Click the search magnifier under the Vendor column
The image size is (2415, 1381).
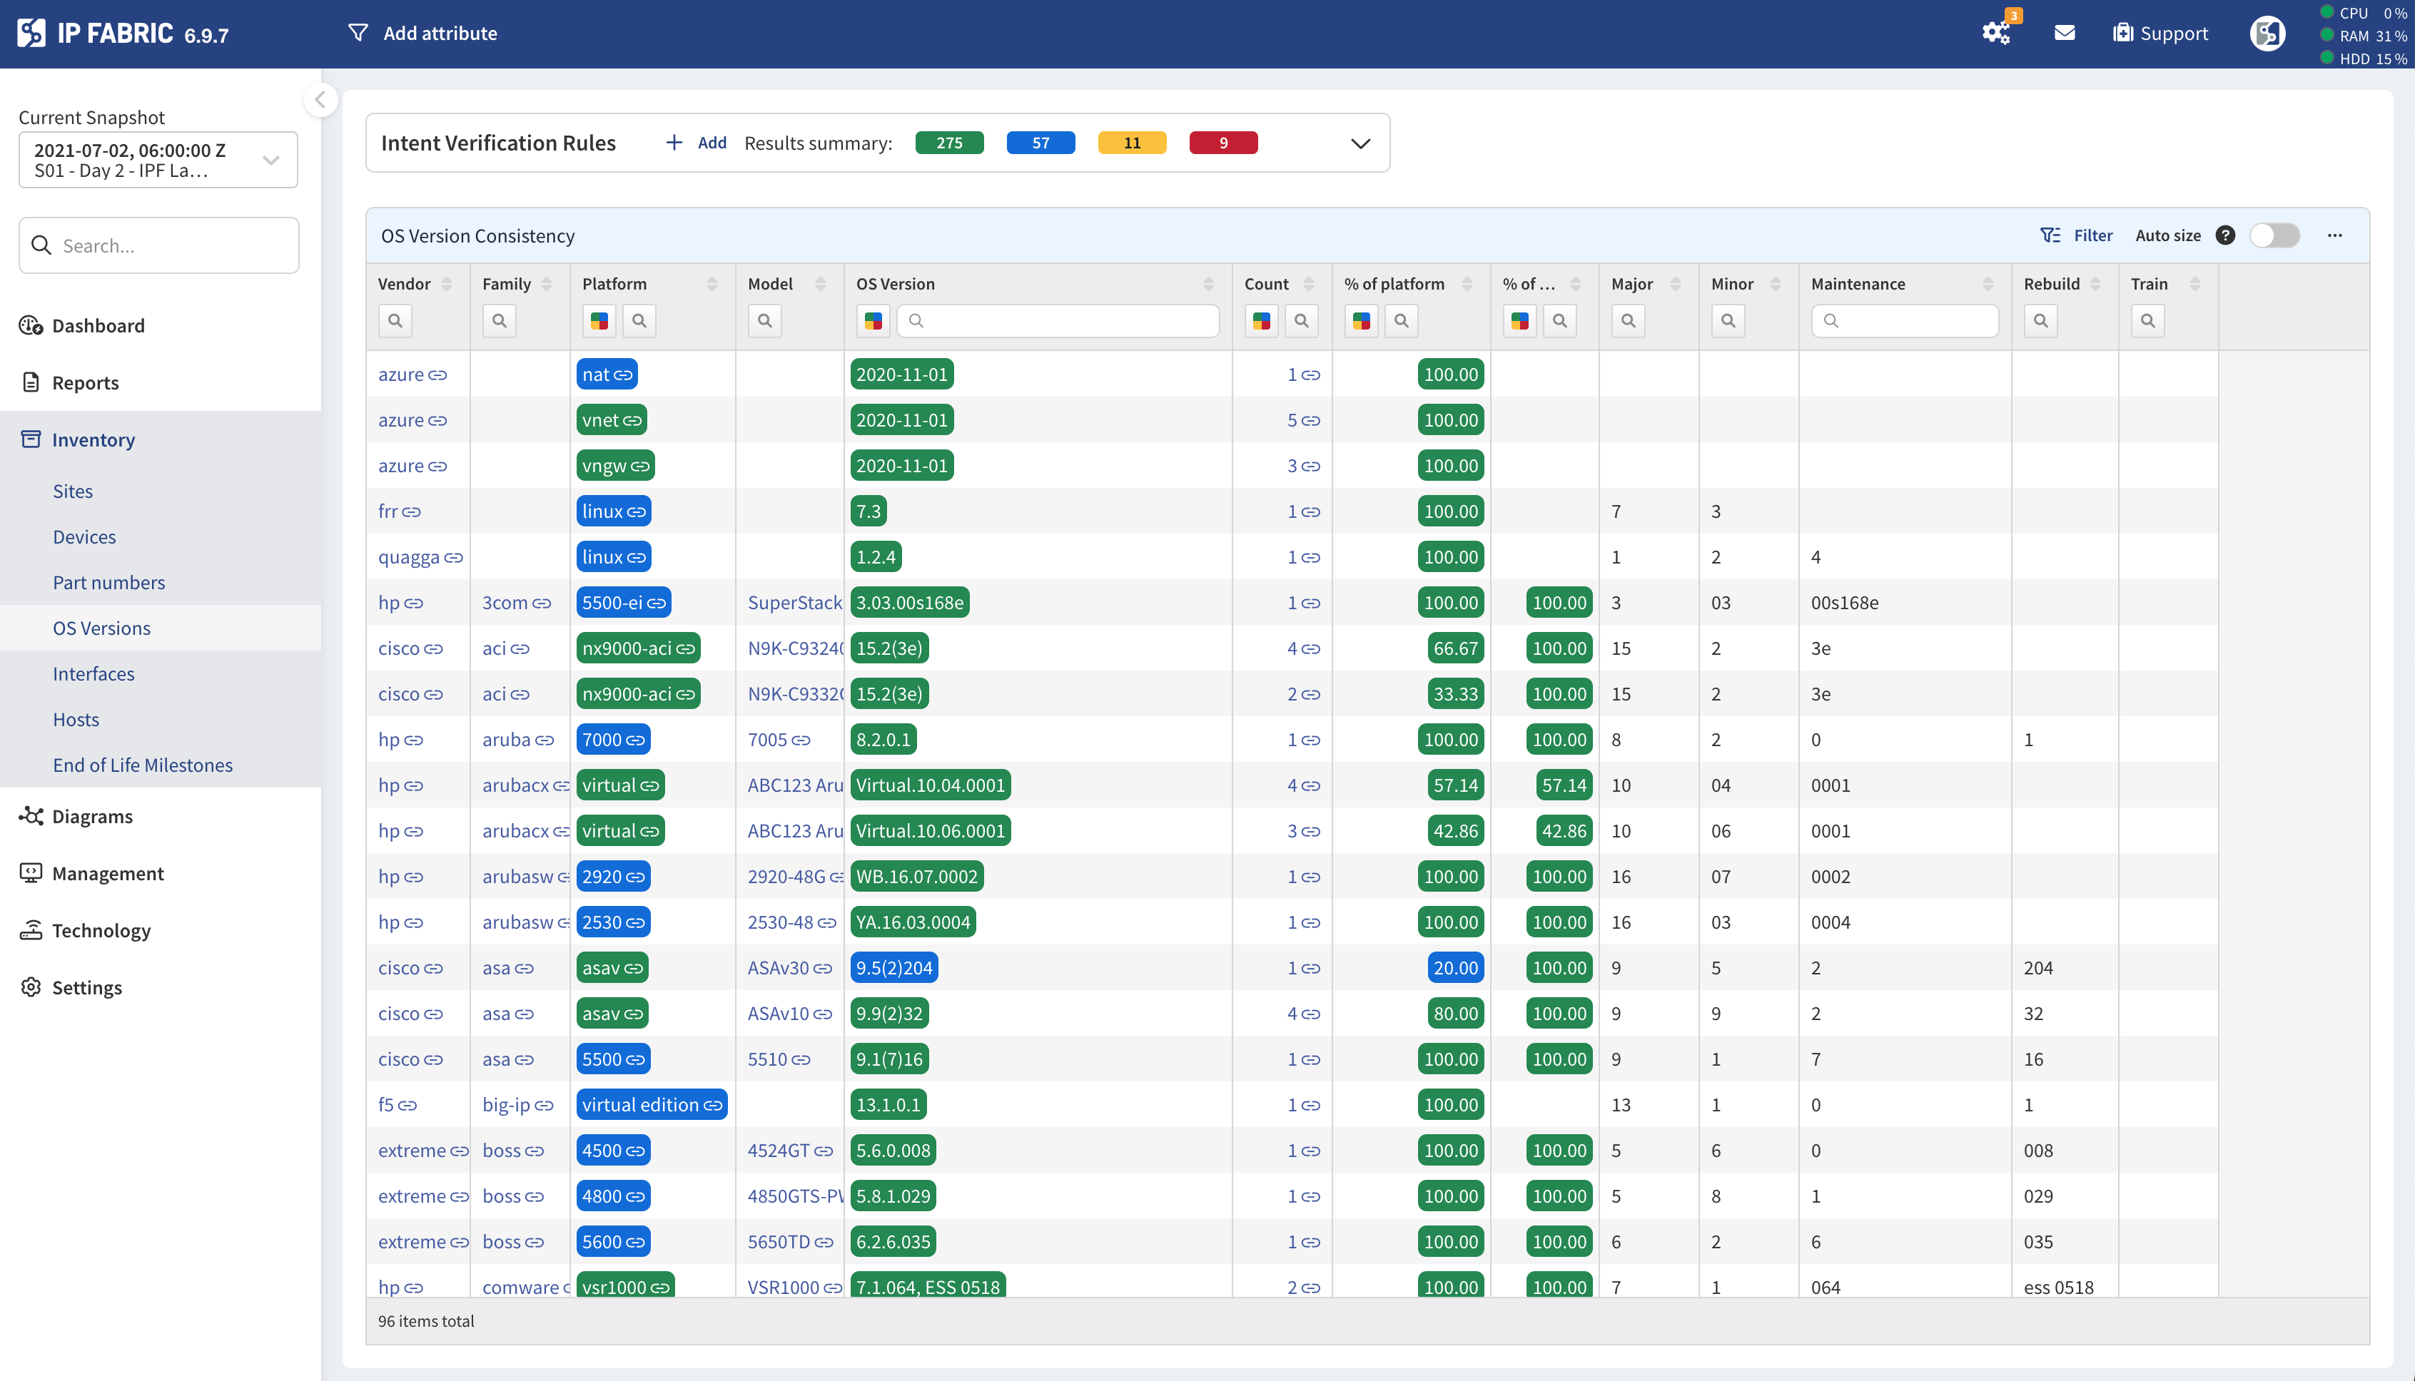[395, 320]
